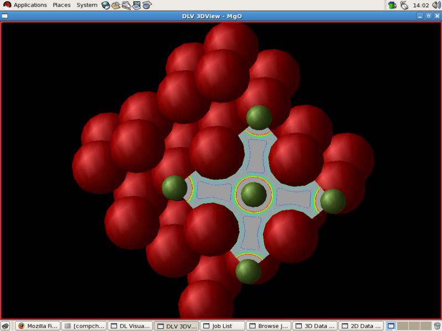The image size is (442, 331).
Task: Click the central green Mg atom
Action: tap(254, 195)
